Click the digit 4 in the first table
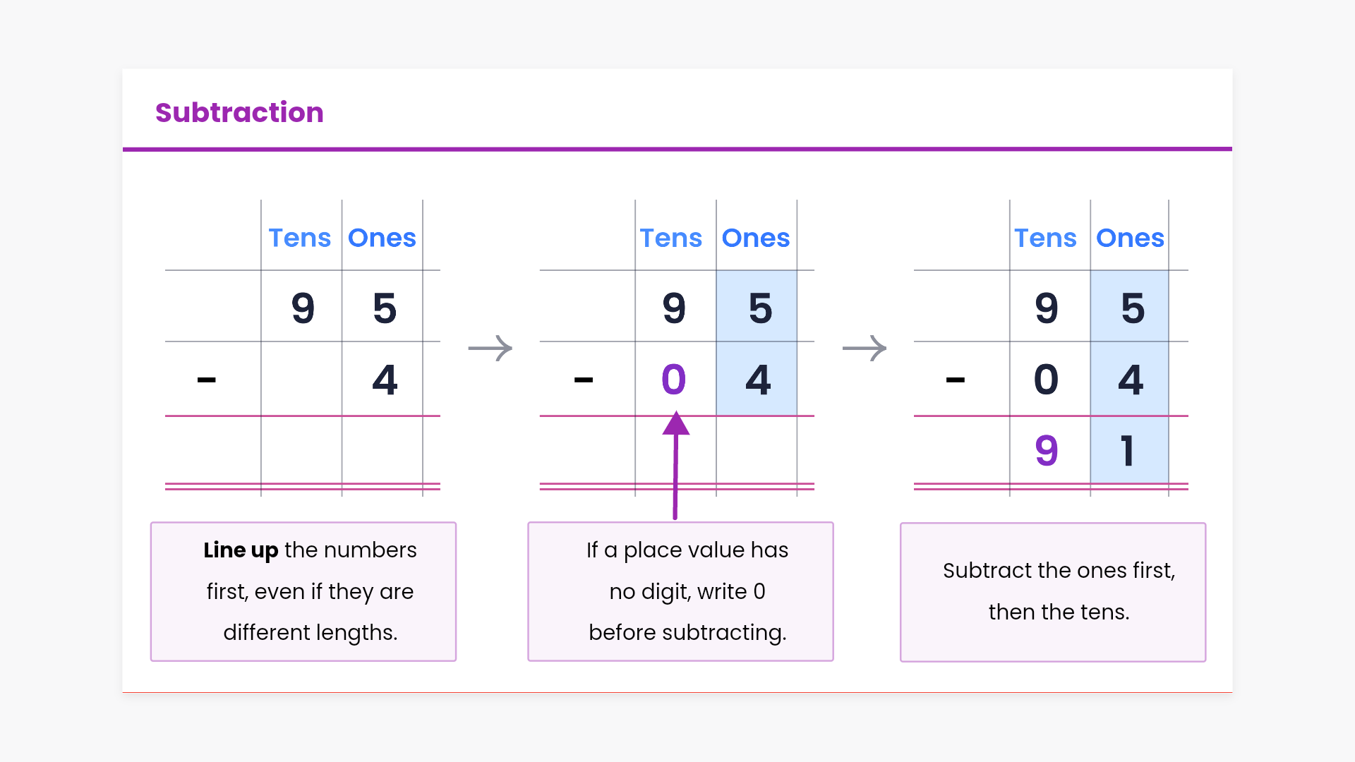 click(385, 380)
